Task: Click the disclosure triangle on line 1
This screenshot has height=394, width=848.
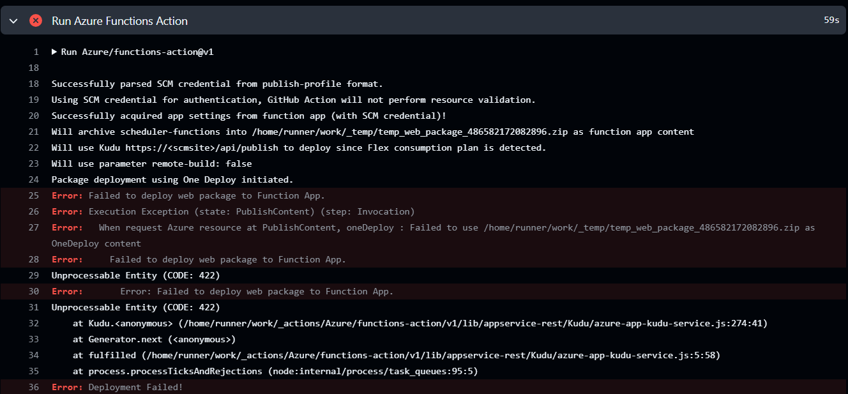Action: (54, 52)
